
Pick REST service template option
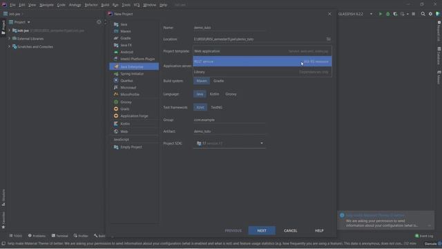tap(262, 62)
